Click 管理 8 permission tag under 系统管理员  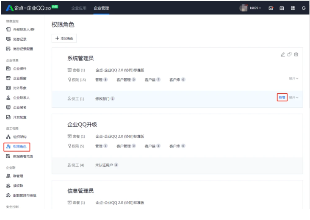pyautogui.click(x=101, y=80)
